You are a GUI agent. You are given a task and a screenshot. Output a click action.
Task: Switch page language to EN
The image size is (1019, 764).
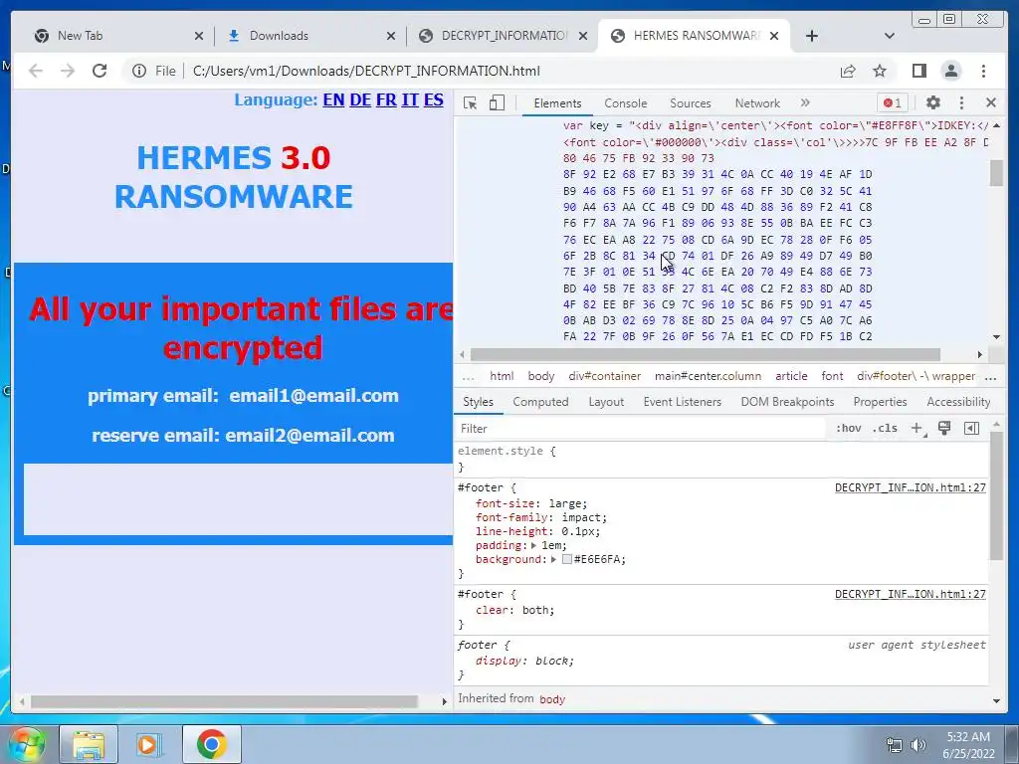(x=333, y=100)
